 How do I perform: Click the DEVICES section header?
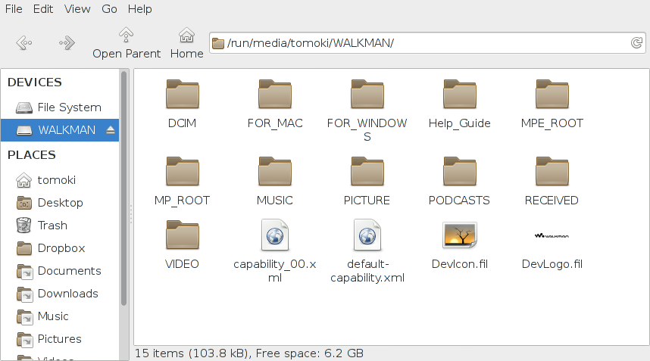point(35,82)
